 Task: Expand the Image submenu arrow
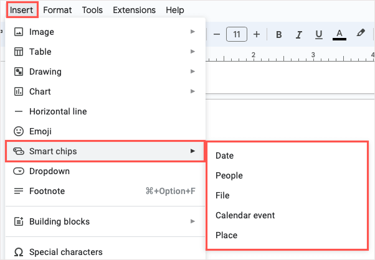pyautogui.click(x=192, y=32)
